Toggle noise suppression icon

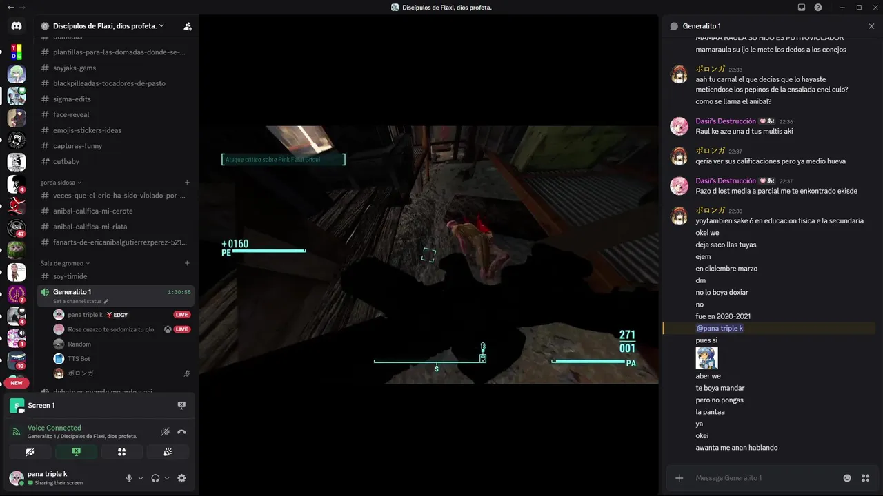click(165, 432)
